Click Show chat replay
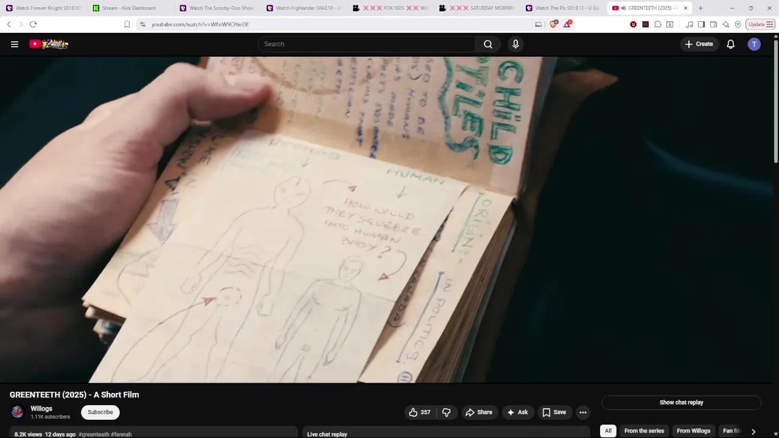The height and width of the screenshot is (438, 779). click(682, 403)
